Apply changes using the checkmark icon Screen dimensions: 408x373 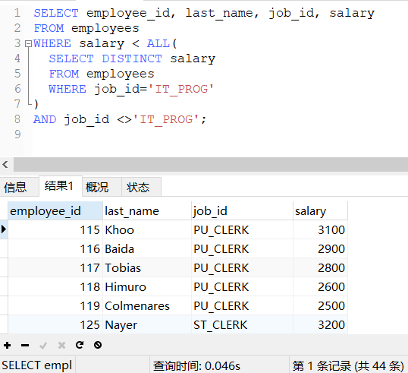[x=43, y=346]
